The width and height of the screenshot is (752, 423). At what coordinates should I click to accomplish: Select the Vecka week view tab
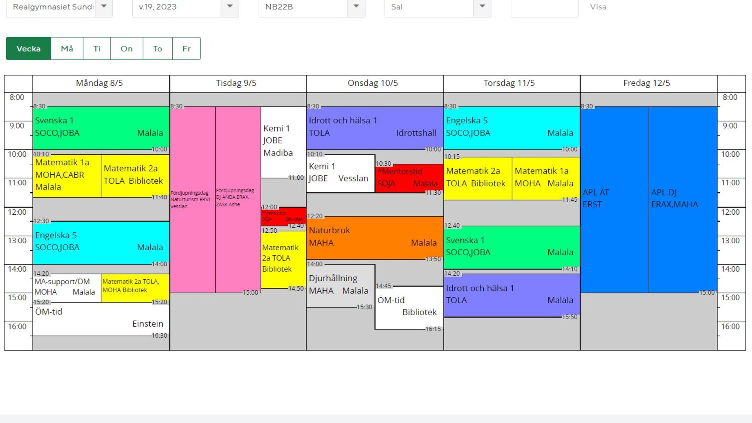[29, 49]
